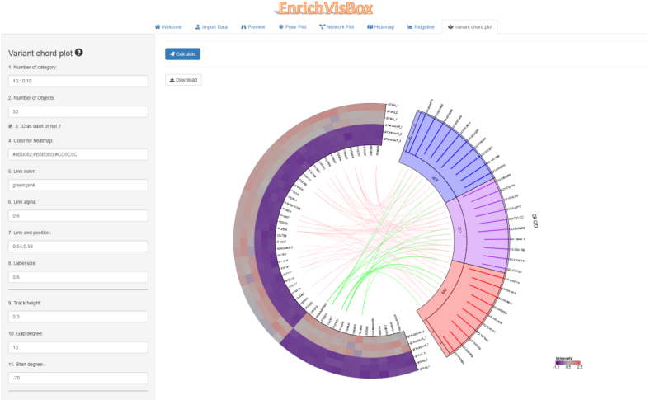This screenshot has height=400, width=650.
Task: Click the GO ID label beside plot
Action: [535, 221]
